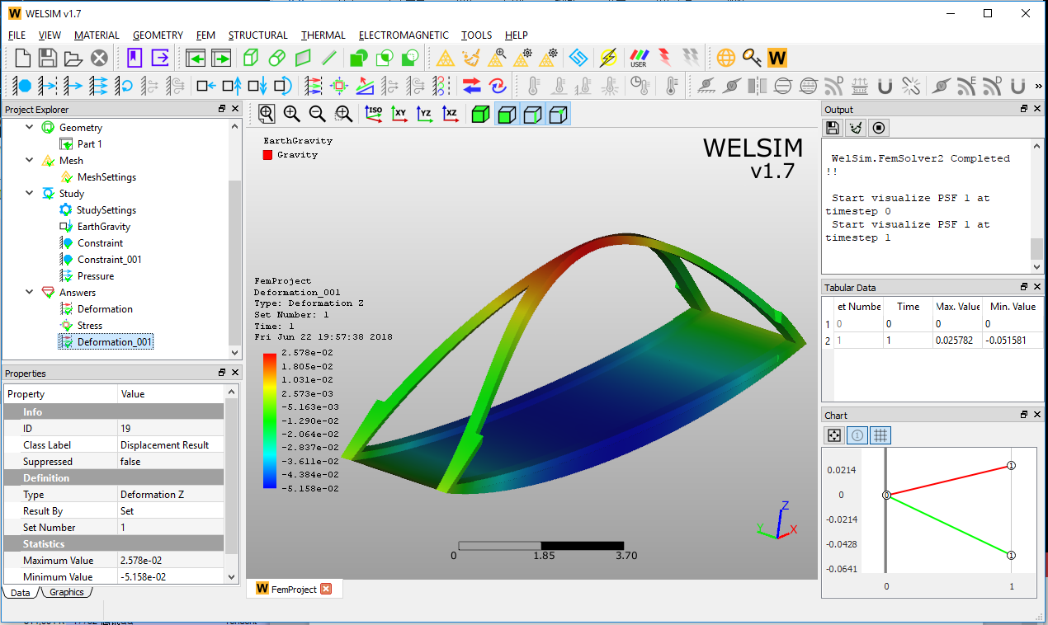The width and height of the screenshot is (1048, 625).
Task: Create a cylinder geometry
Action: [x=277, y=58]
